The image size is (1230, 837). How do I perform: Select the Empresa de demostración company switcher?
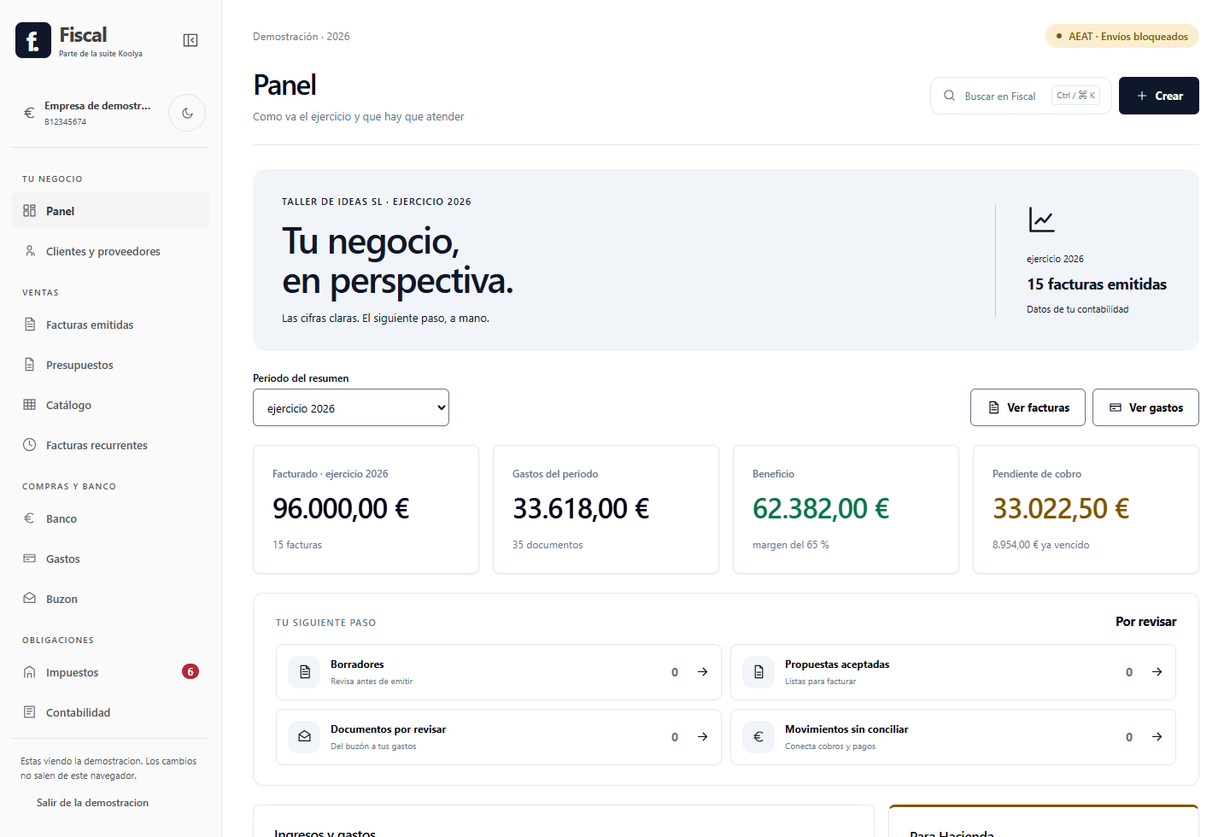[x=87, y=113]
